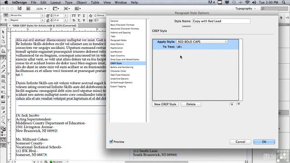Select Bullets and Numbering category
Viewport: 290px width, 163px height.
point(122,67)
